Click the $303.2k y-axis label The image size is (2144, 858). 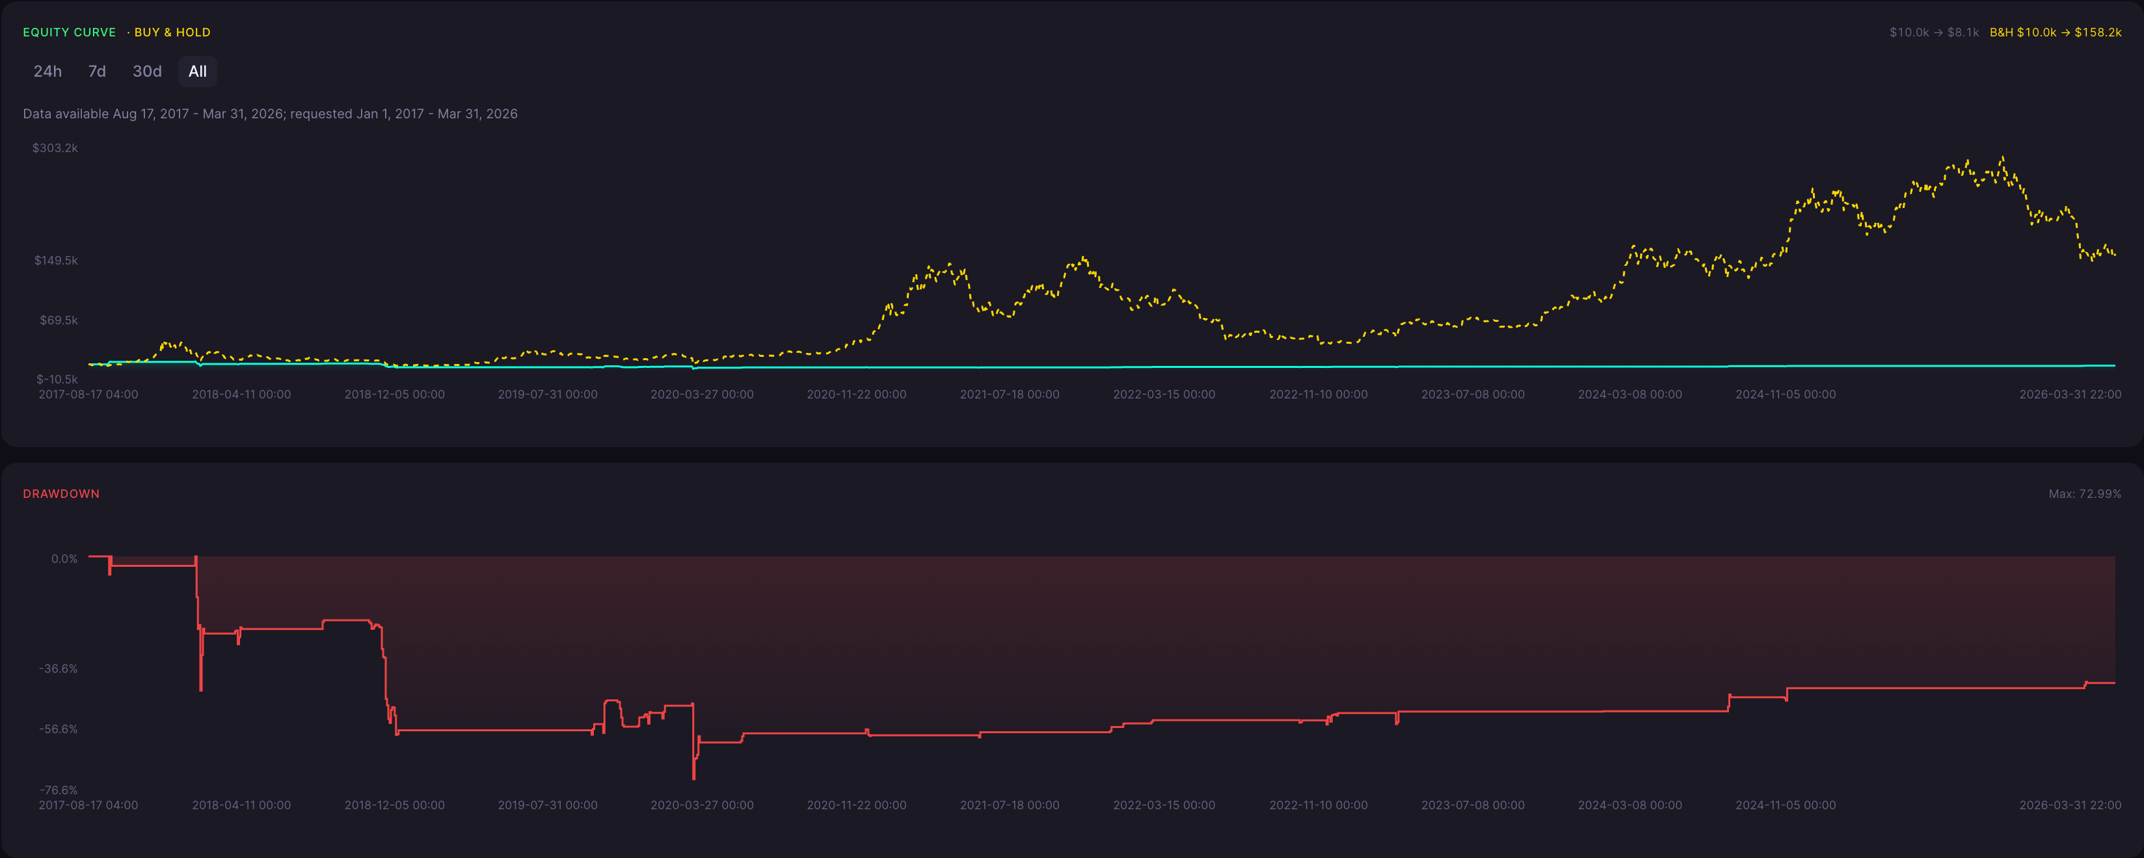pos(55,148)
